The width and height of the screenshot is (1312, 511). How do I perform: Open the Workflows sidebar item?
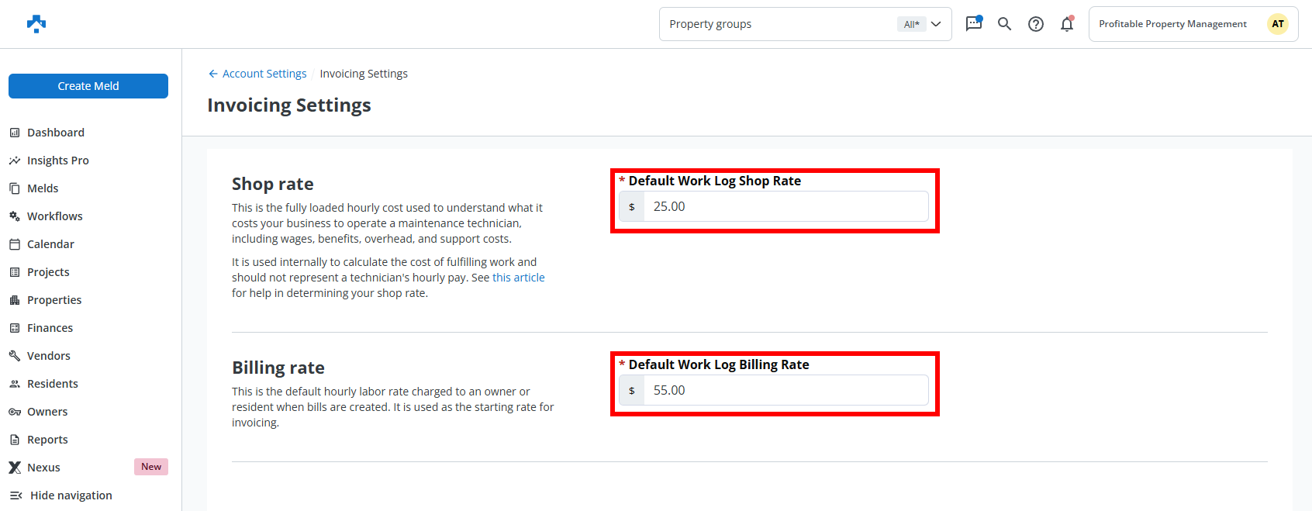54,216
